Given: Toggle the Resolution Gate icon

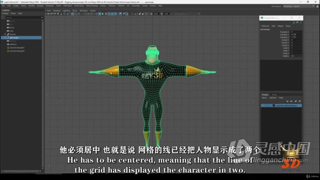Looking at the screenshot, I should [x=79, y=14].
